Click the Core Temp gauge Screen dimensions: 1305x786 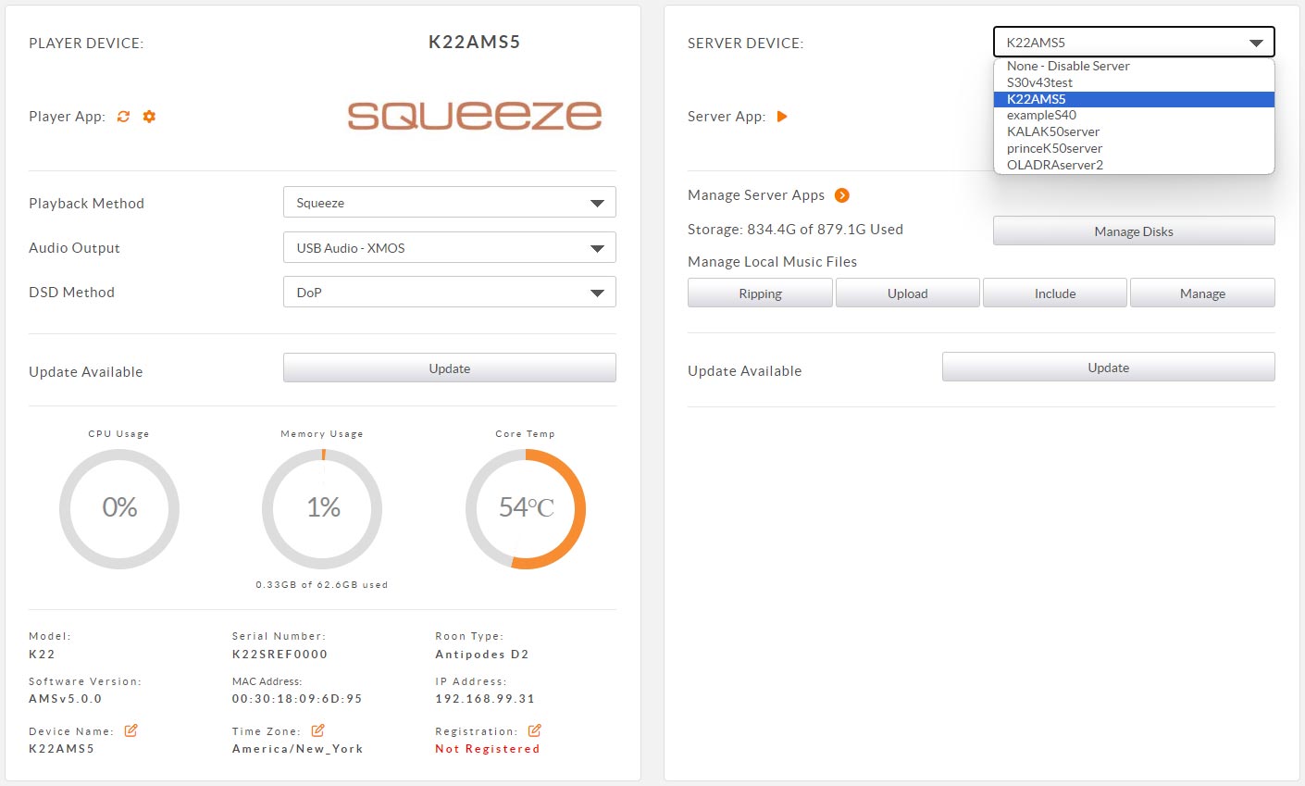[526, 509]
